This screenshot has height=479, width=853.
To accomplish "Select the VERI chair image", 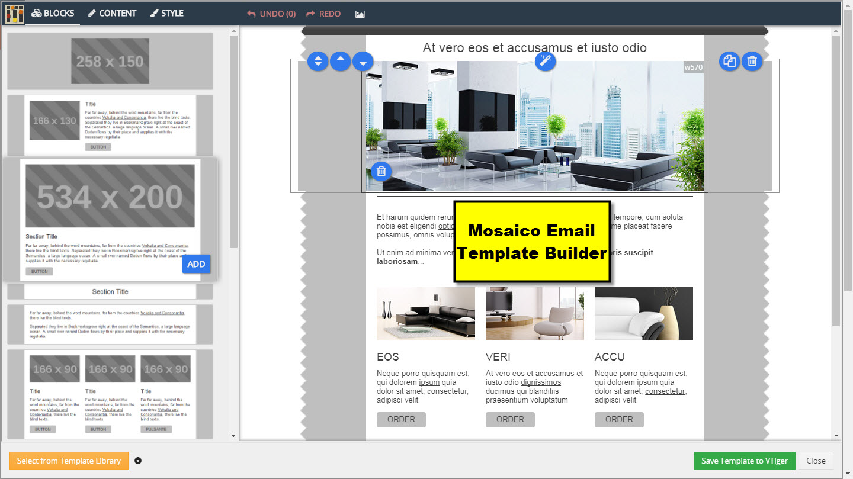I will click(535, 314).
